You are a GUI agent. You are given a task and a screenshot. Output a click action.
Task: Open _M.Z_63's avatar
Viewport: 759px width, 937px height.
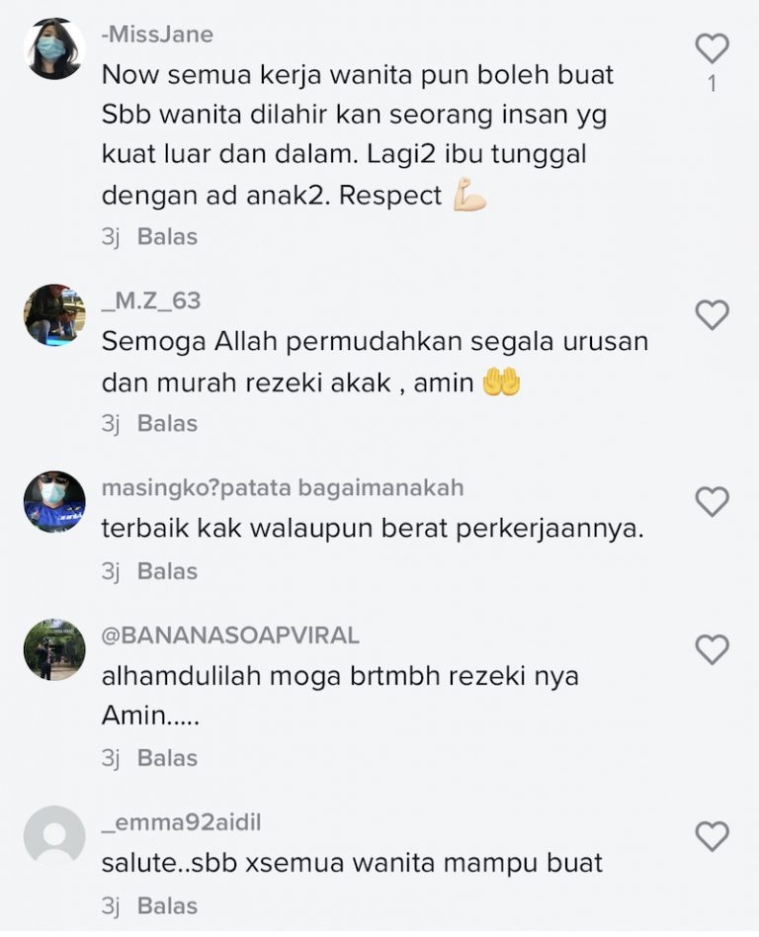[54, 315]
